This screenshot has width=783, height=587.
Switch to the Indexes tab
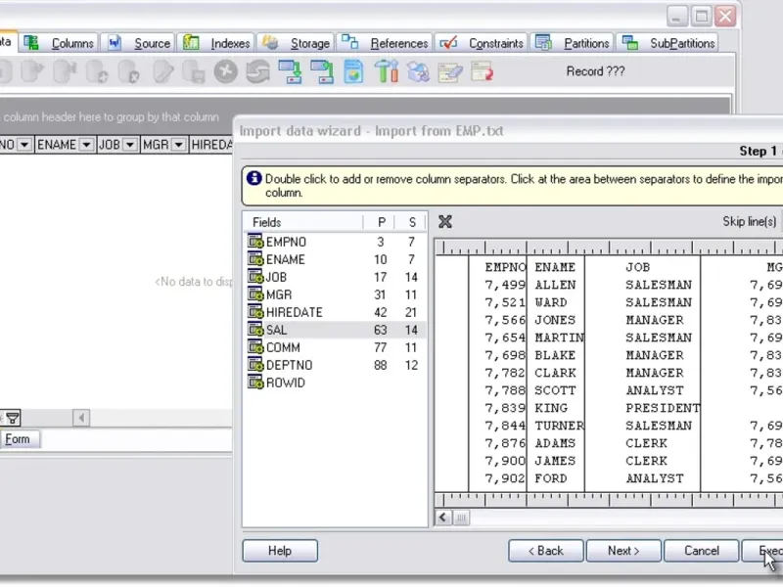pos(216,43)
